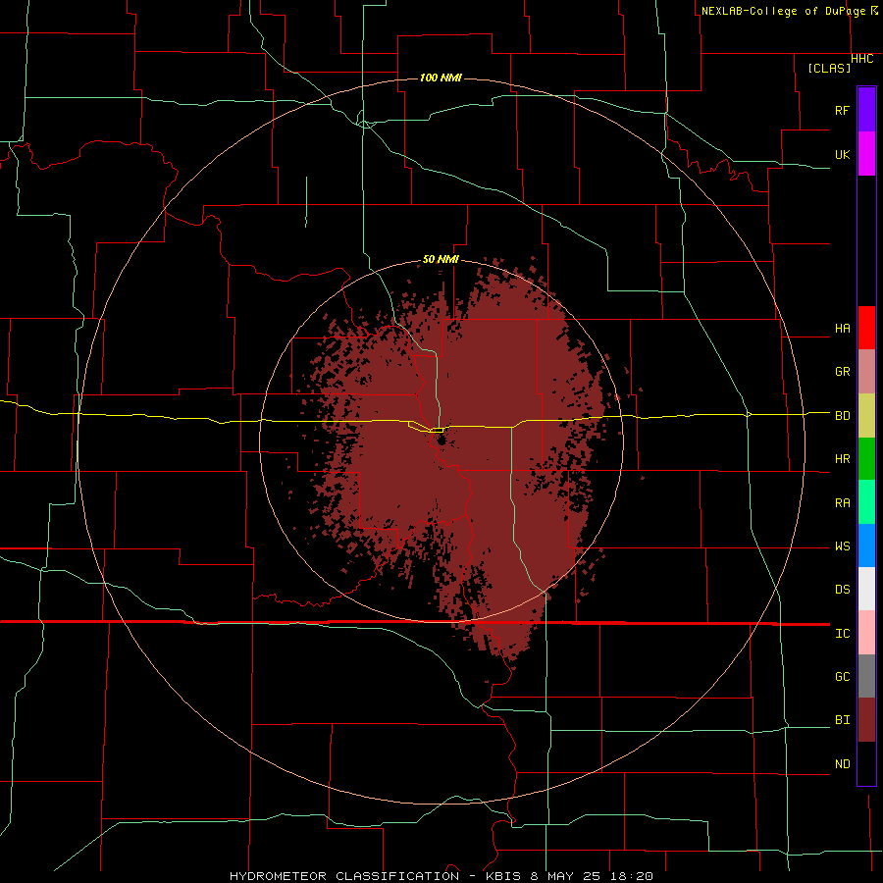Pick the RA light green swatch
883x883 pixels.
pyautogui.click(x=866, y=502)
